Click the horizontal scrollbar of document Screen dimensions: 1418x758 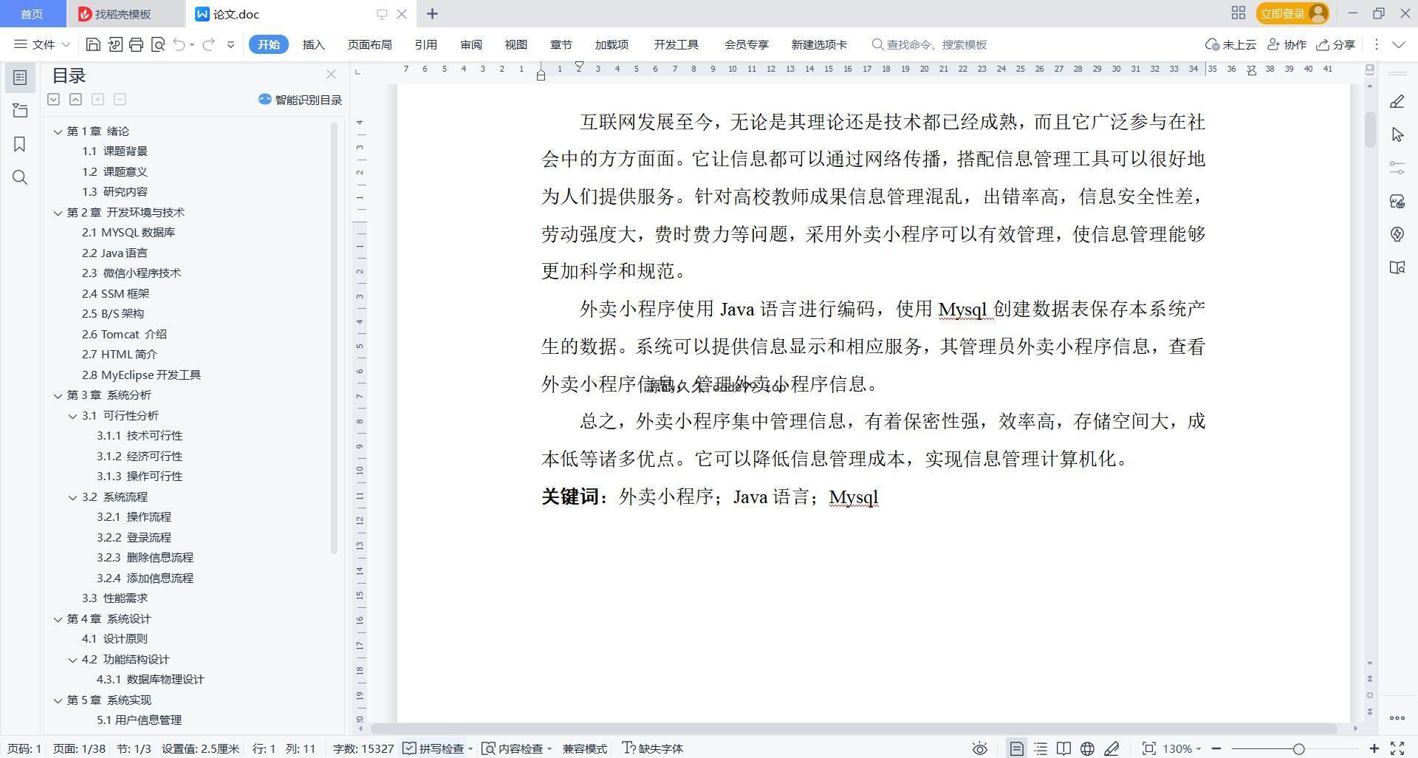(x=855, y=728)
